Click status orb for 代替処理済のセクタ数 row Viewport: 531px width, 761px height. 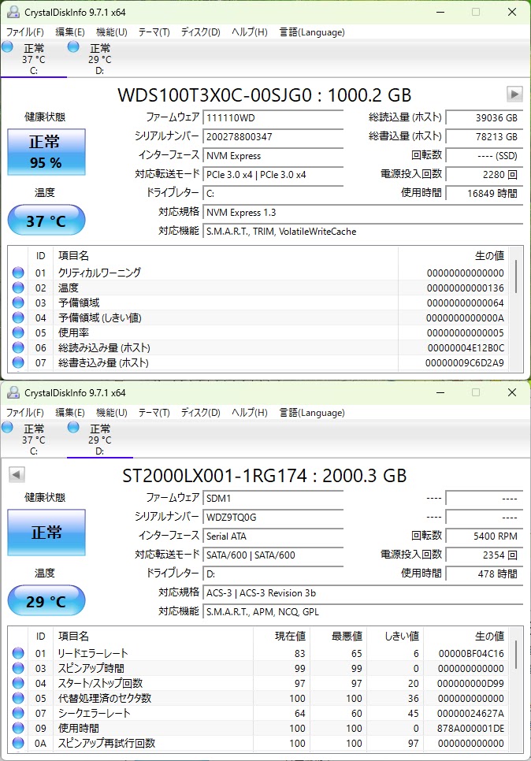coord(18,698)
